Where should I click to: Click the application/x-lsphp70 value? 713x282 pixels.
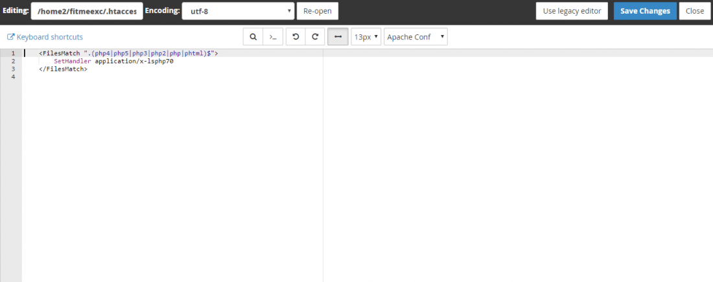[134, 61]
